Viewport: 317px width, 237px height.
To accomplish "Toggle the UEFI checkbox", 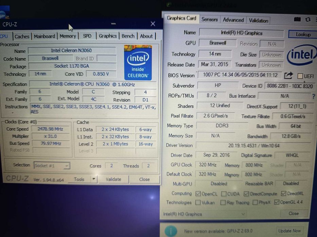I will tap(300, 76).
